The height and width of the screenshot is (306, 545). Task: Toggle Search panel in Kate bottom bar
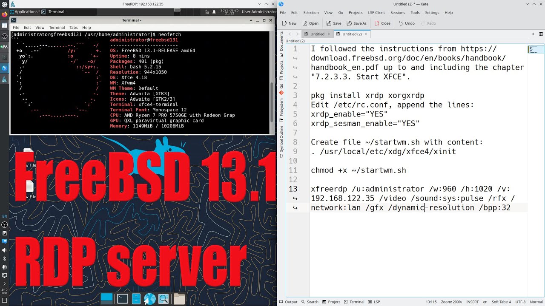310,302
